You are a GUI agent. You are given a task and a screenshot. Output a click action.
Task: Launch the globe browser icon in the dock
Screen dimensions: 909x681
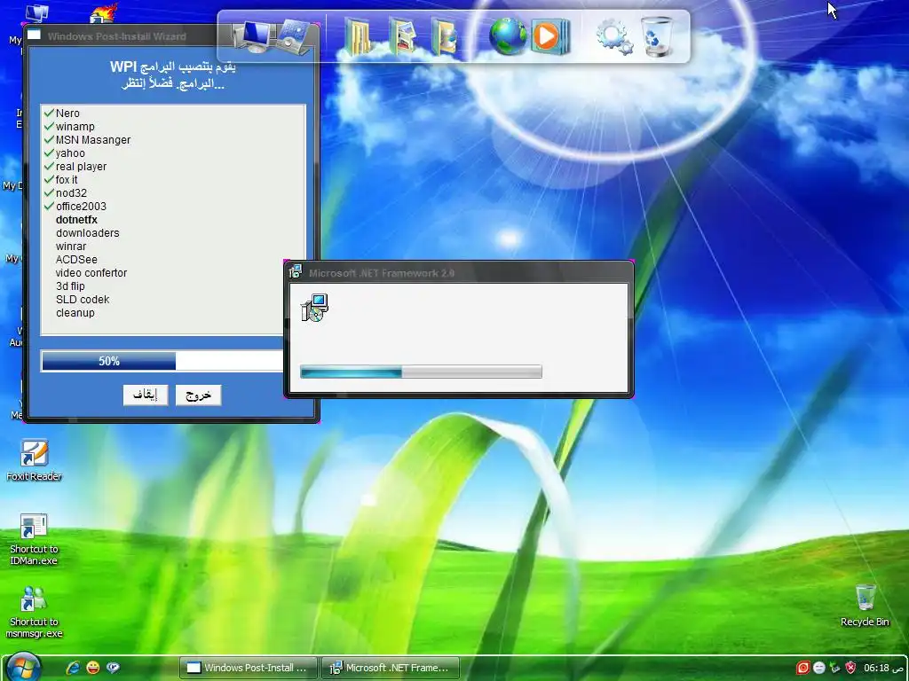[508, 36]
